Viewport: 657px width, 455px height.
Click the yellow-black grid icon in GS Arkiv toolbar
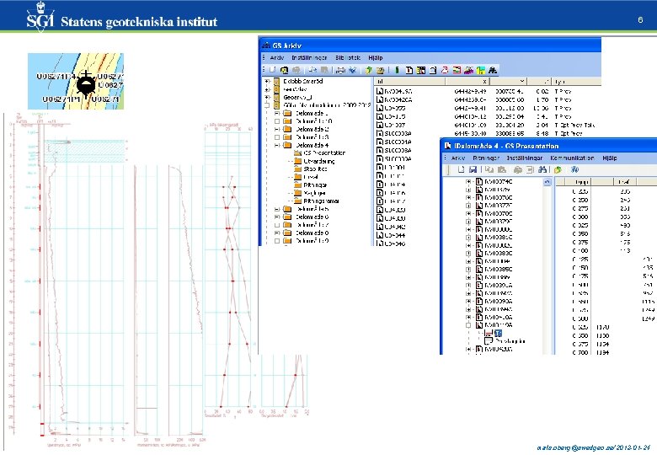[x=420, y=70]
